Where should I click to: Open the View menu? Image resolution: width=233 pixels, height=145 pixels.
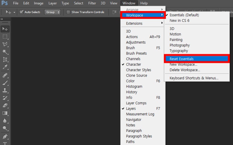pyautogui.click(x=114, y=3)
